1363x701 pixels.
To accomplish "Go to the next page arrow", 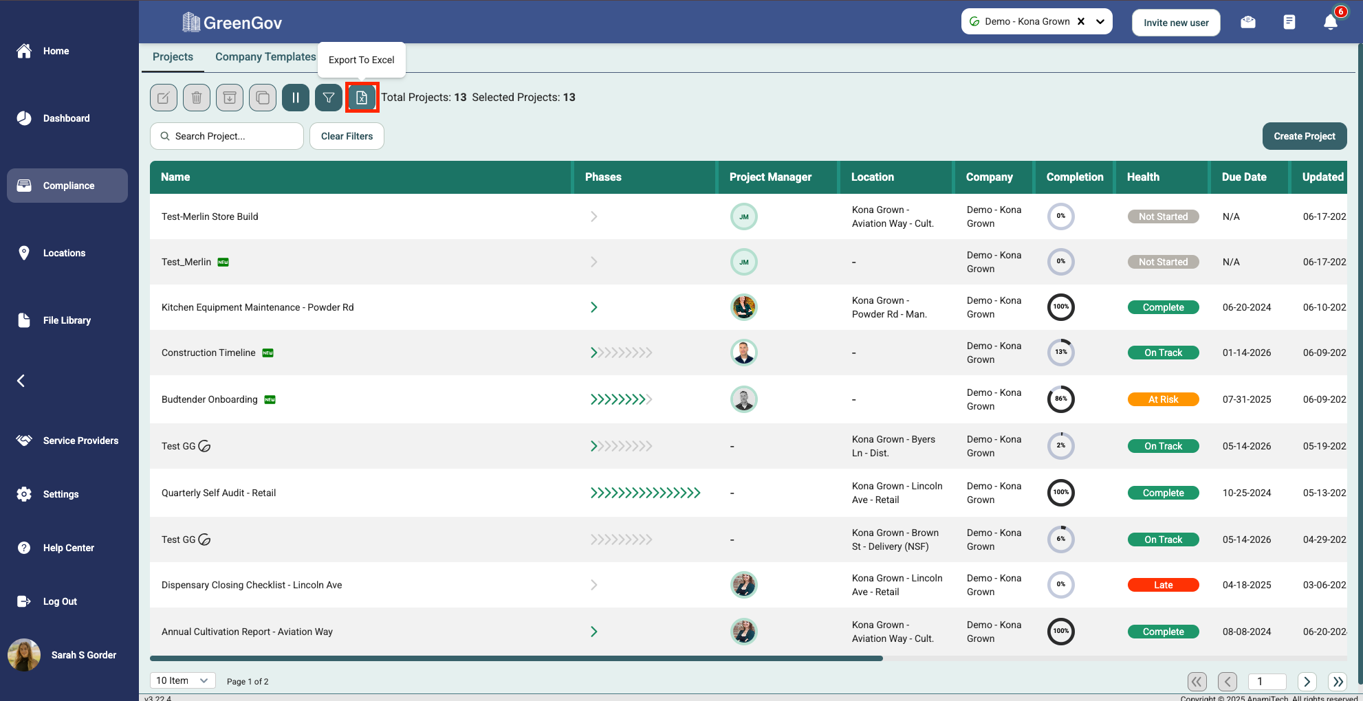I will click(x=1307, y=681).
